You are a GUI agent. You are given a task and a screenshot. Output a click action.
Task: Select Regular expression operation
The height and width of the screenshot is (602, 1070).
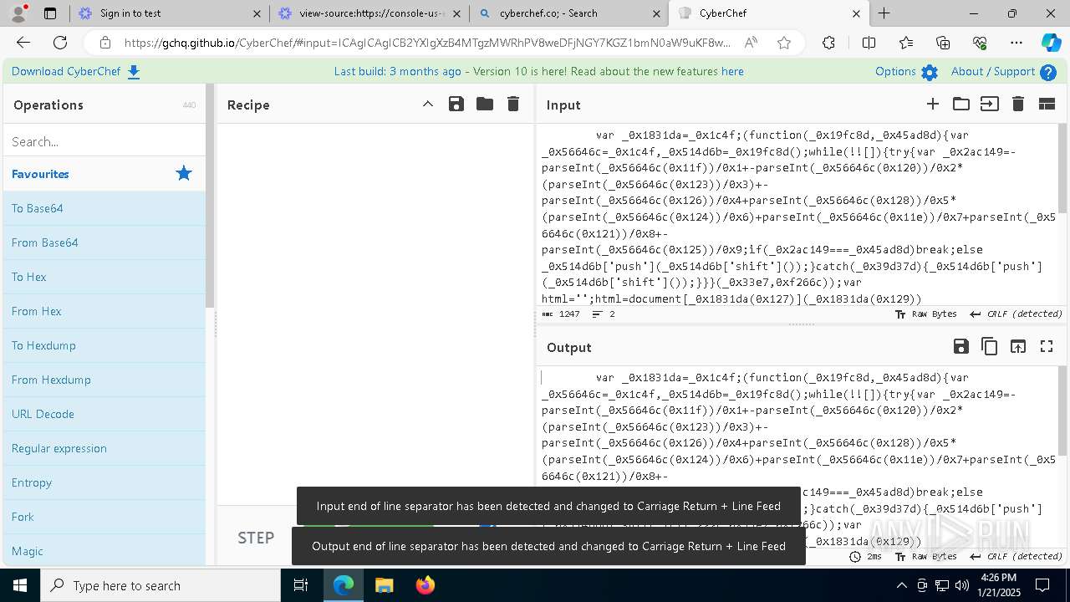coord(104,448)
